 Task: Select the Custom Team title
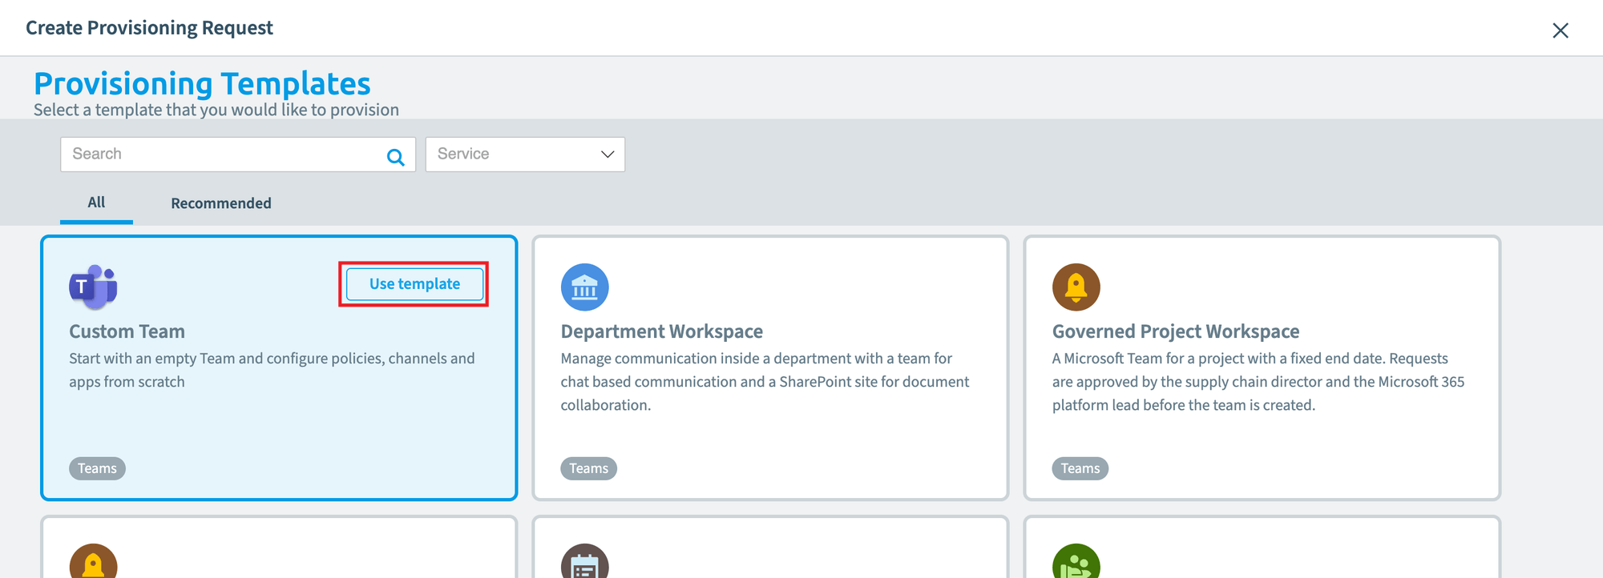pyautogui.click(x=127, y=331)
